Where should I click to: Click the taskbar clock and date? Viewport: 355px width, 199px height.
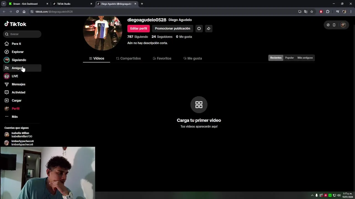[347, 195]
